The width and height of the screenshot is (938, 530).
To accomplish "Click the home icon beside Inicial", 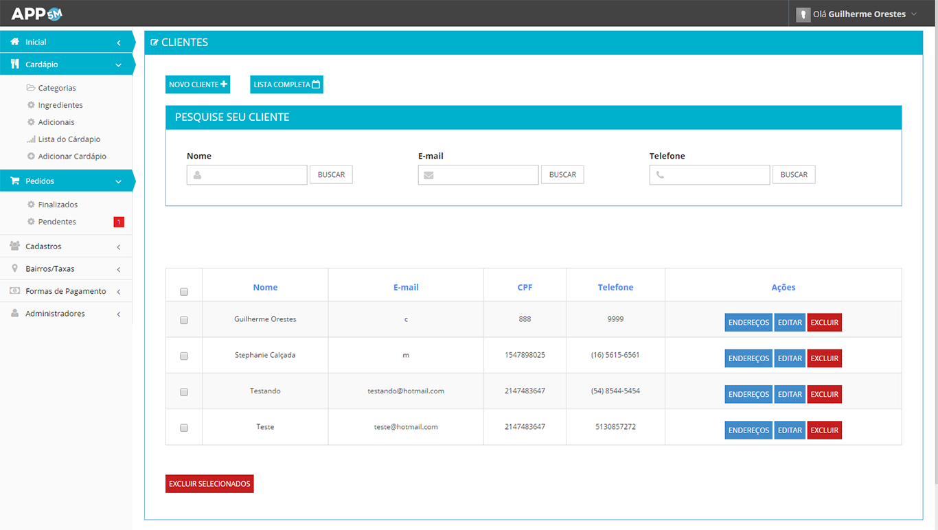I will point(14,42).
